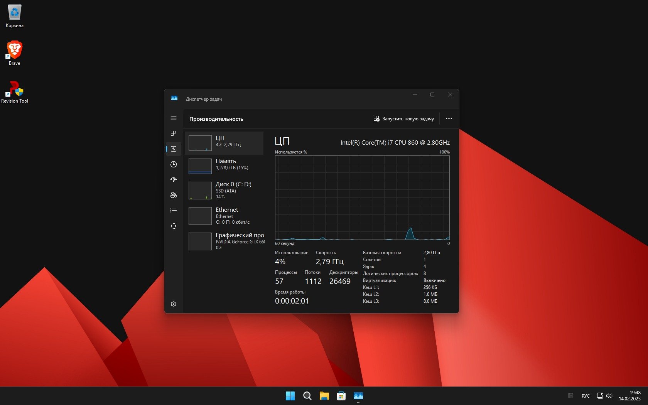Viewport: 648px width, 405px height.
Task: Open the Services puzzle icon in sidebar
Action: [174, 226]
